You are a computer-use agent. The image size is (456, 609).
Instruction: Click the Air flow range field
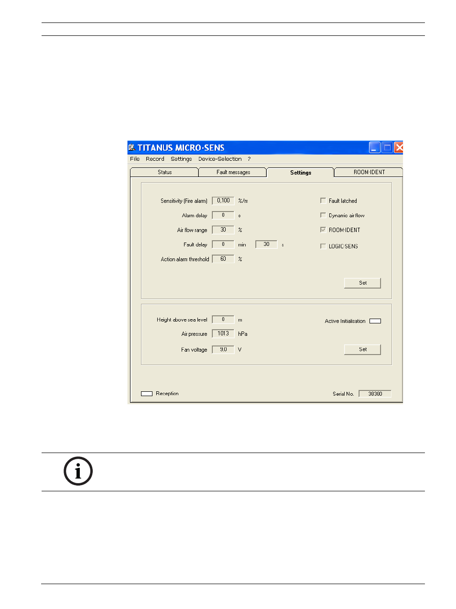point(223,230)
